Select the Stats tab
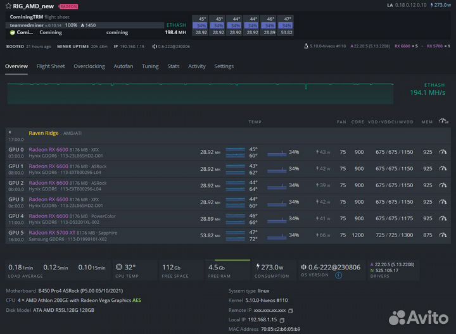The height and width of the screenshot is (334, 456). point(173,66)
